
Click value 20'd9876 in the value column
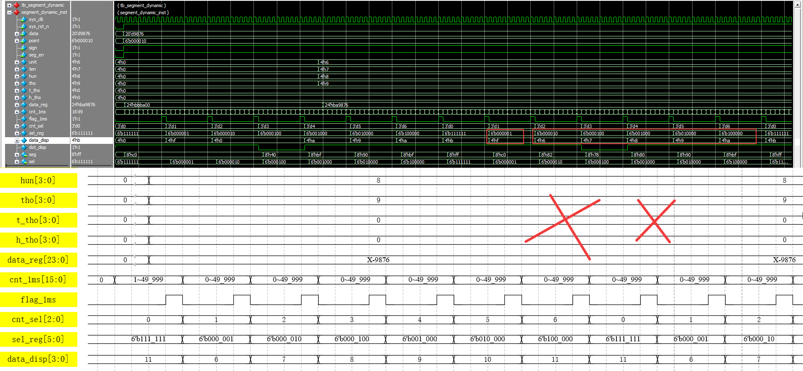click(81, 33)
